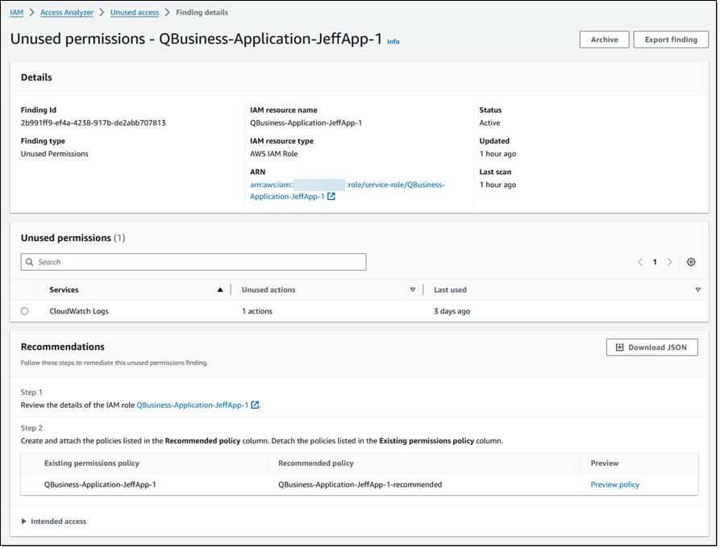Click the 'AWS IAM Role' resource type value
This screenshot has width=720, height=549.
273,154
